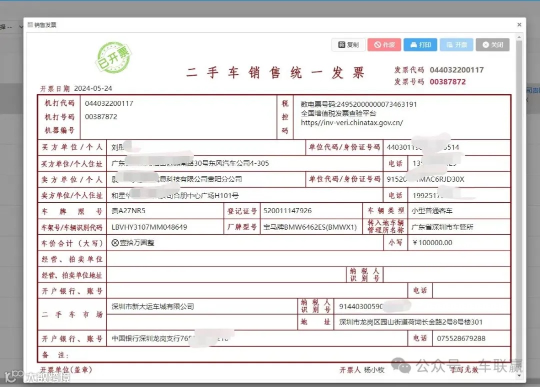This screenshot has height=387, width=540.
Task: Click the 已开票 green stamp
Action: [113, 57]
